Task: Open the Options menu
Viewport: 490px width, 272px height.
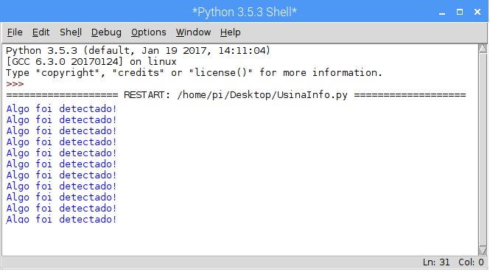Action: [148, 32]
